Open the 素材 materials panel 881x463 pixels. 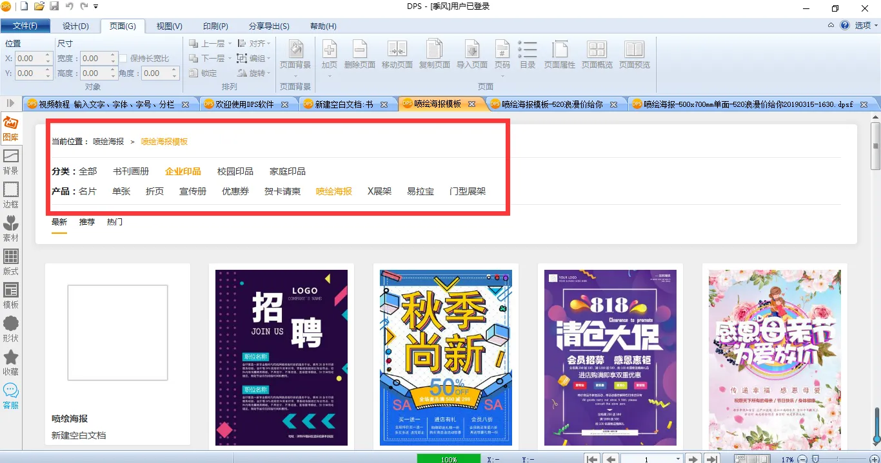point(10,228)
